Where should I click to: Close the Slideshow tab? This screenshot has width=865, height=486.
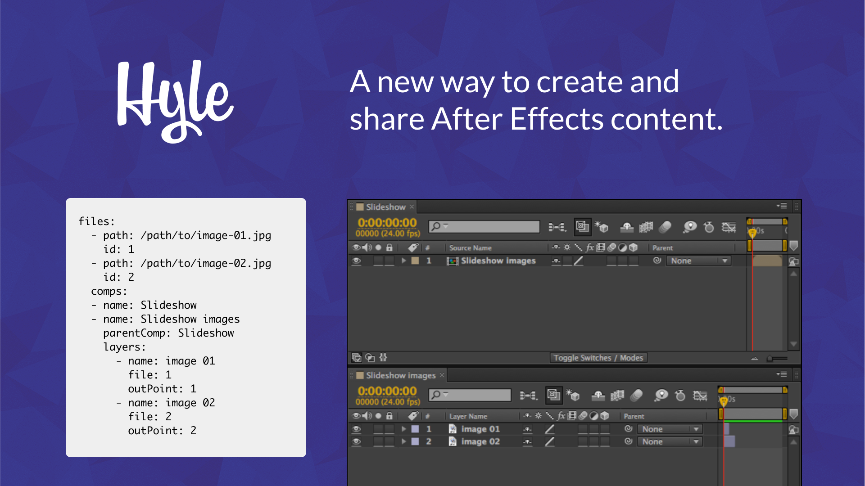tap(412, 207)
